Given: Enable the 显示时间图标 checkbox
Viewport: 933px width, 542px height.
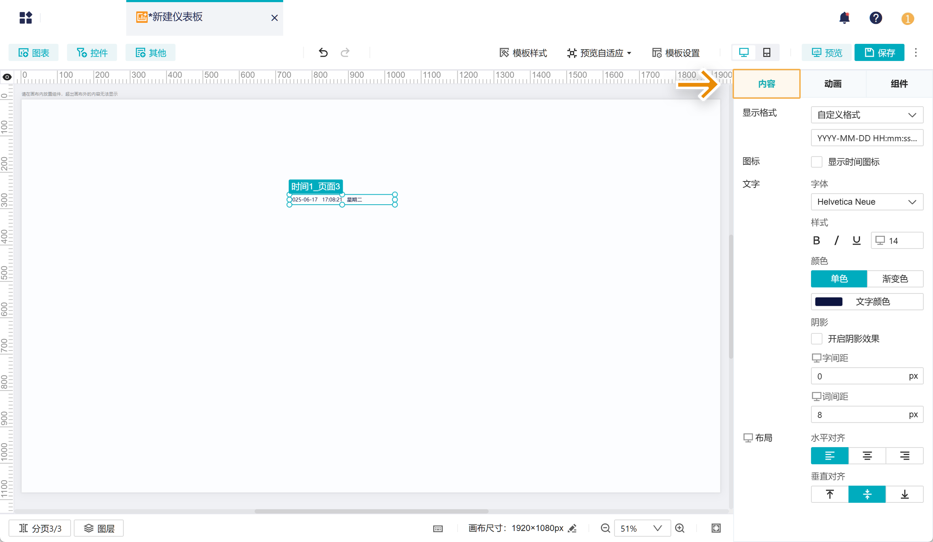Looking at the screenshot, I should 816,162.
